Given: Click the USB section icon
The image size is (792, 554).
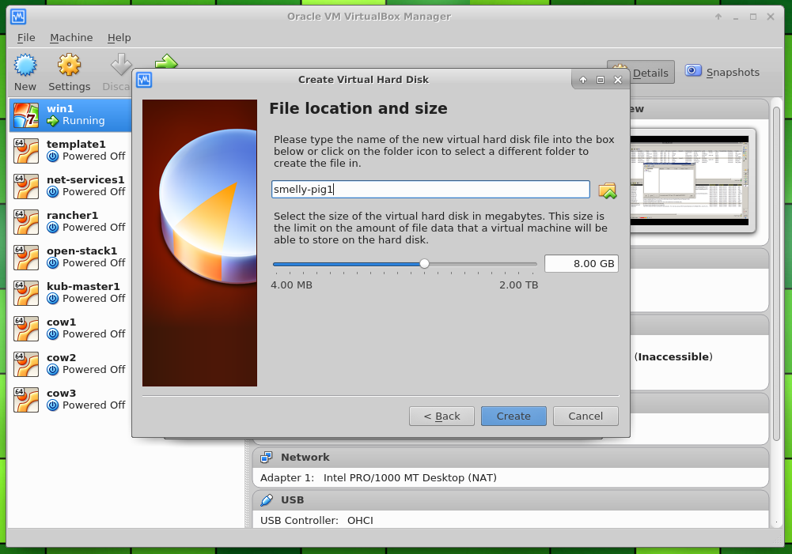Looking at the screenshot, I should tap(266, 500).
